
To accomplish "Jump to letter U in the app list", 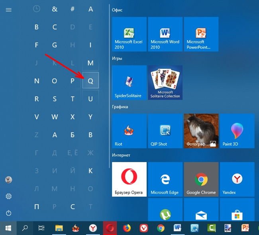I will [90, 99].
